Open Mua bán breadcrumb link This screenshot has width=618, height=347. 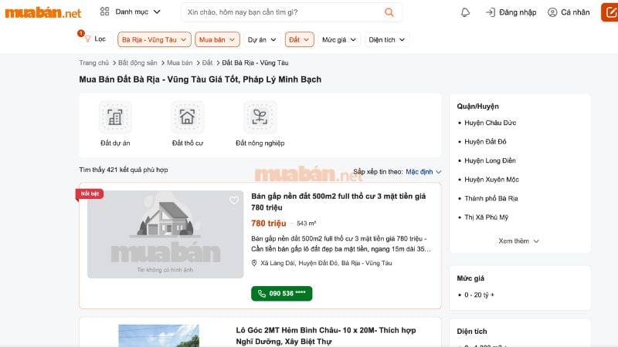coord(180,62)
